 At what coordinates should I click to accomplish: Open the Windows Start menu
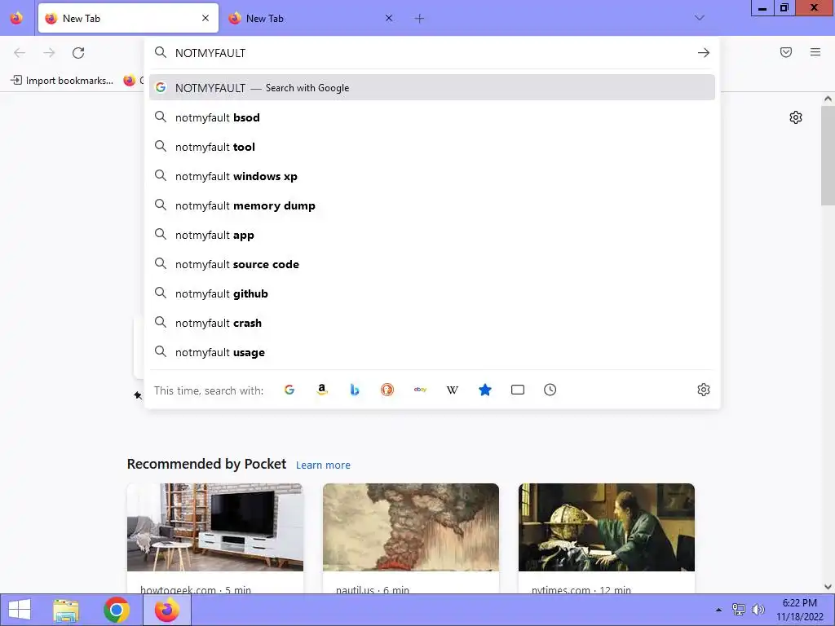(x=20, y=610)
